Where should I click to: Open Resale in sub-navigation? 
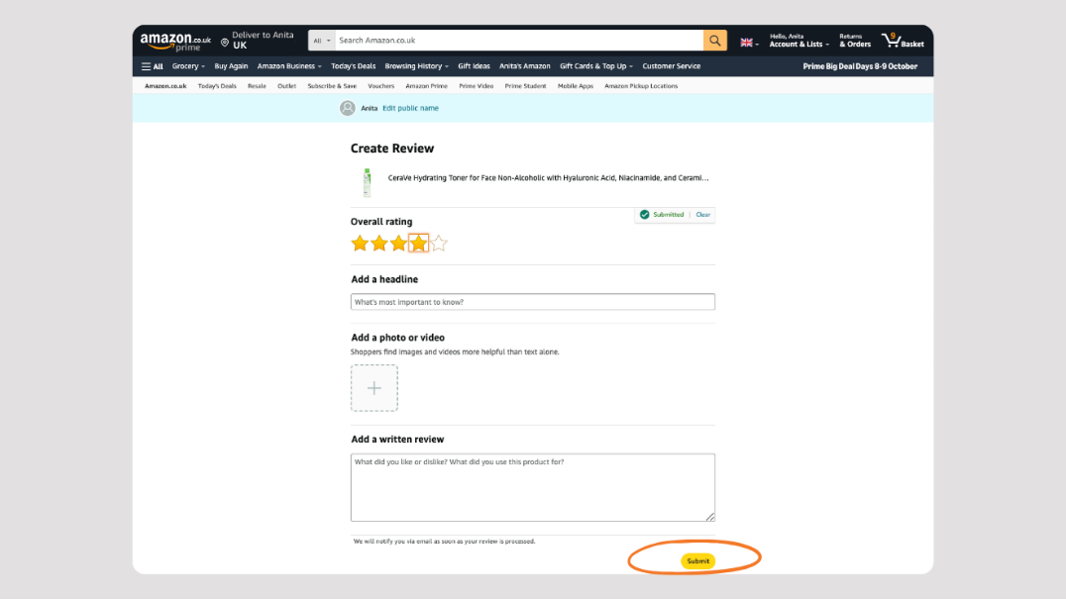coord(257,86)
